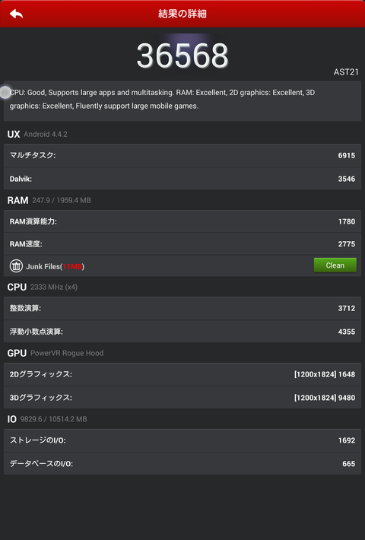
Task: Tap the CPU performance description text
Action: tap(162, 99)
